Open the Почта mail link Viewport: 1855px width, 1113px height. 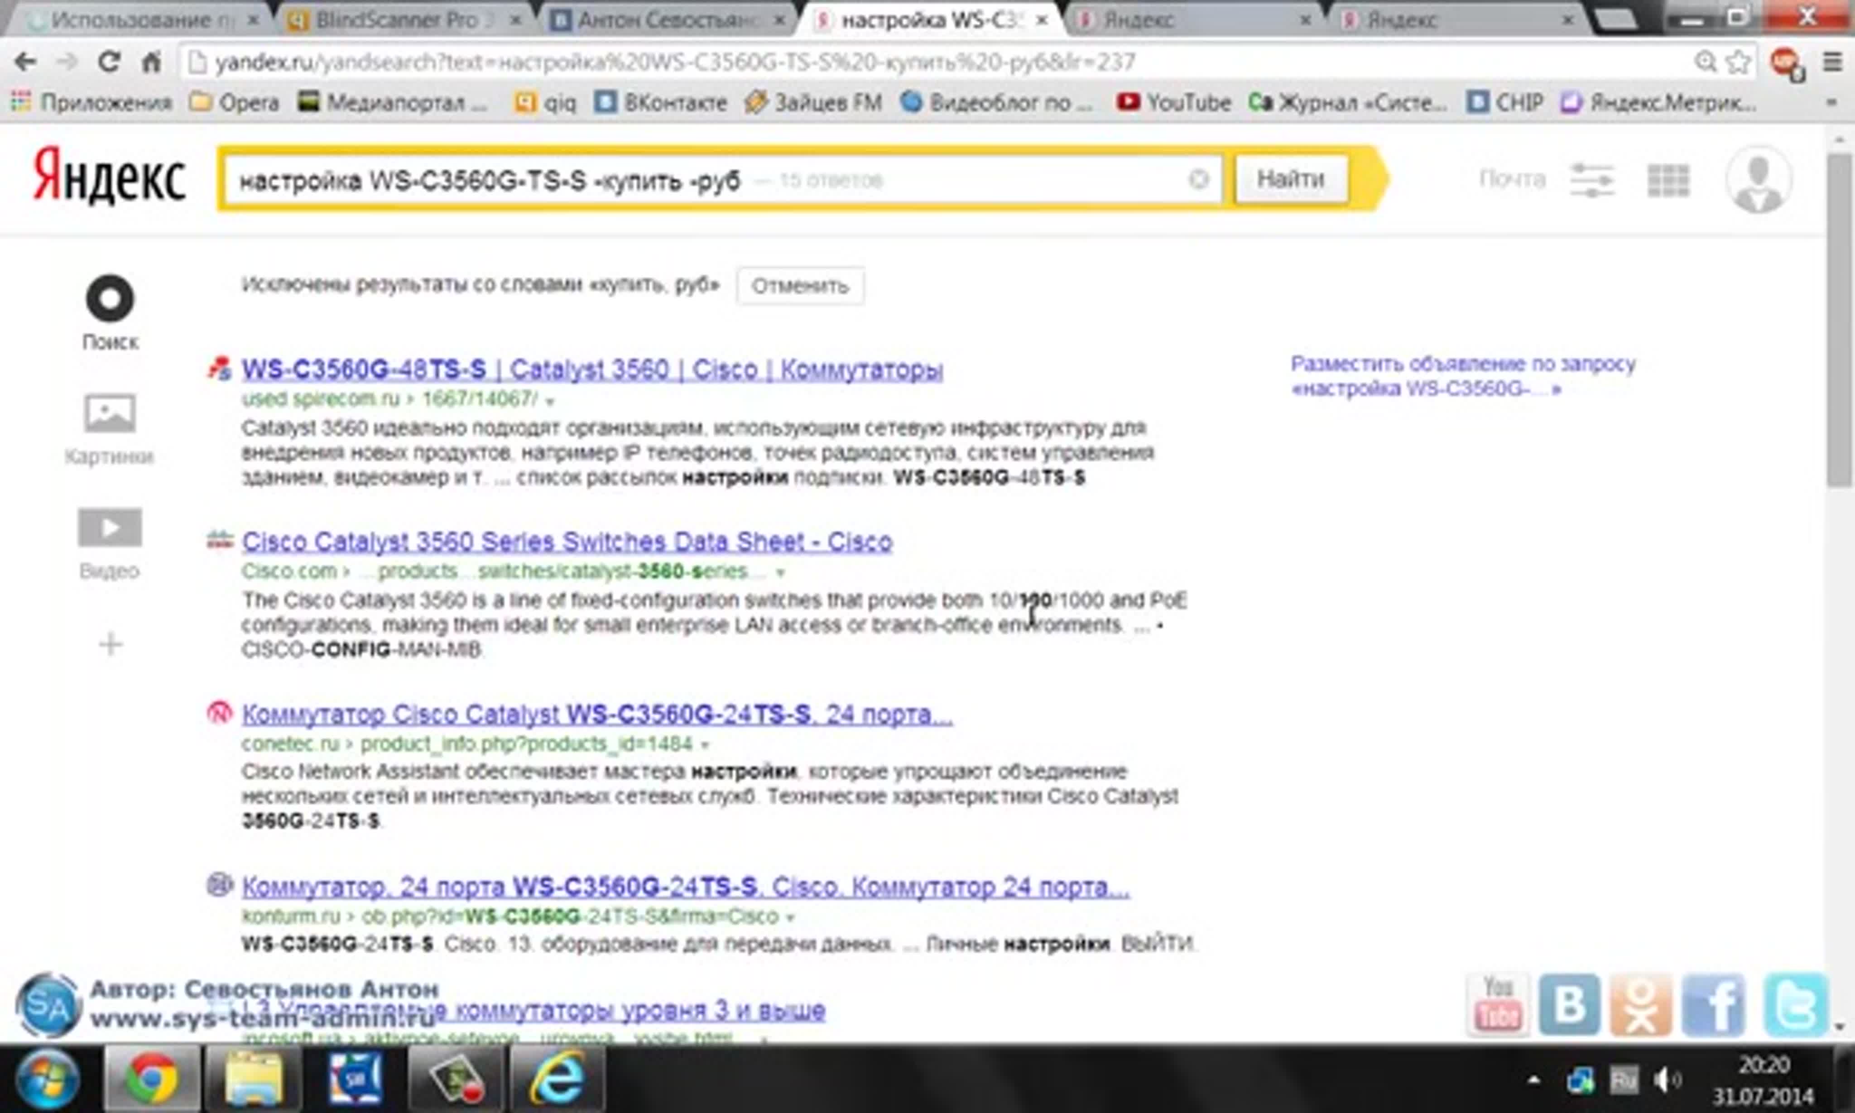(1512, 179)
